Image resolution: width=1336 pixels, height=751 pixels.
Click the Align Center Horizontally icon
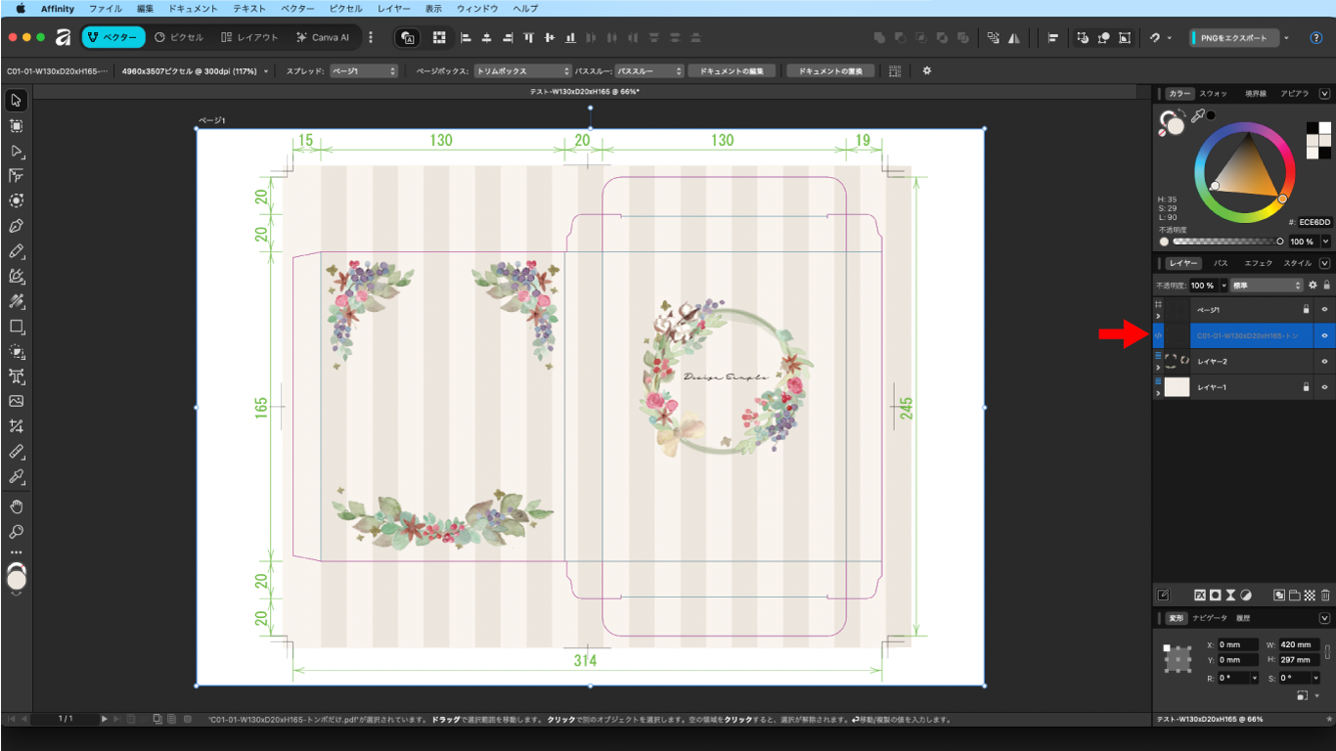click(x=486, y=37)
